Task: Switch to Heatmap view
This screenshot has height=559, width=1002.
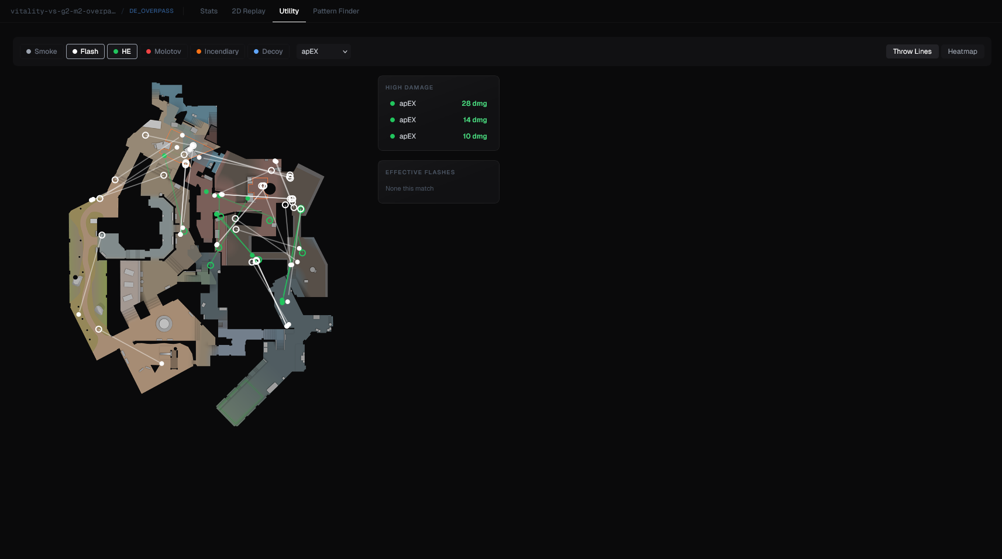Action: pos(962,51)
